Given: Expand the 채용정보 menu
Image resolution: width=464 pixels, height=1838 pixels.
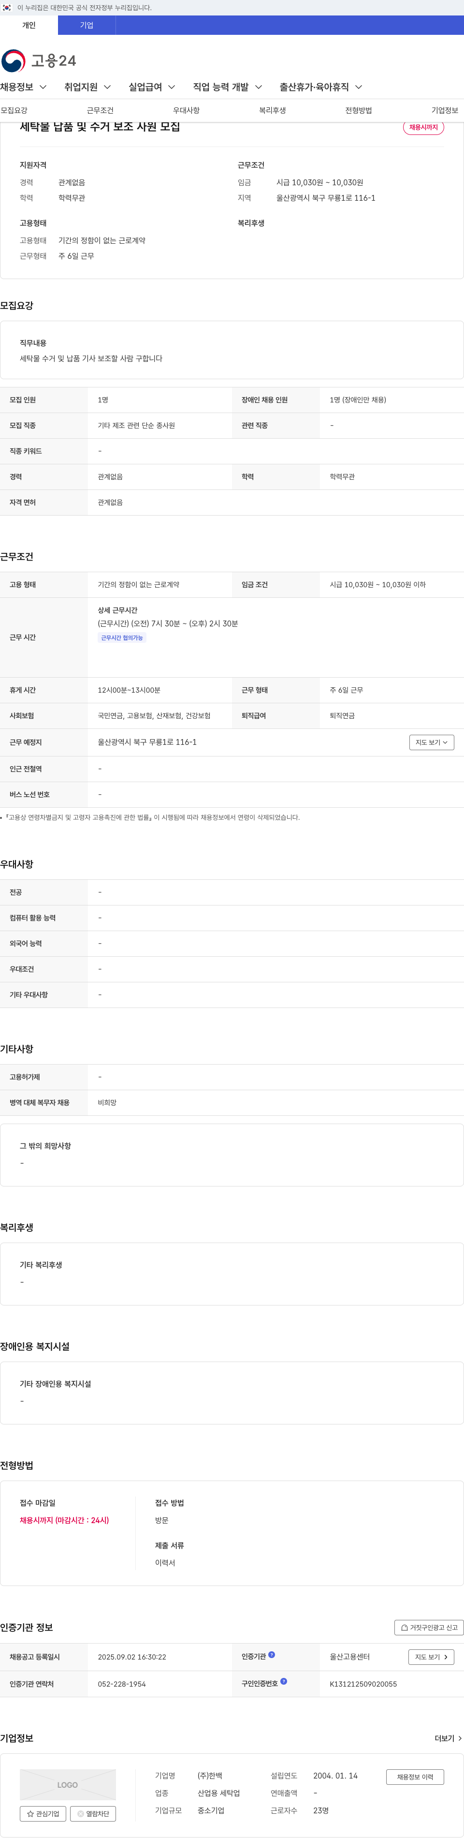Looking at the screenshot, I should pos(24,87).
